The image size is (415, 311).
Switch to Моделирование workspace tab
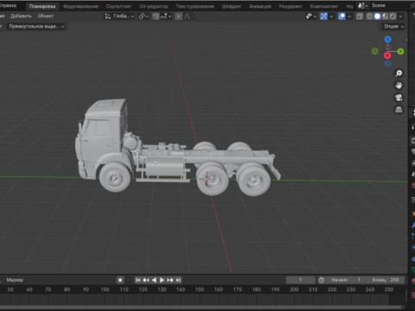click(x=81, y=6)
